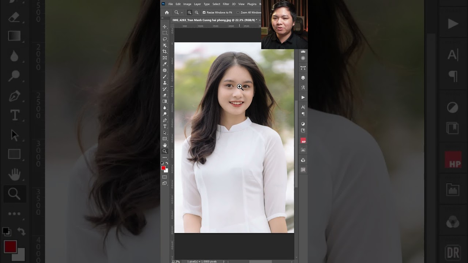Swap foreground and background colors

point(167,163)
